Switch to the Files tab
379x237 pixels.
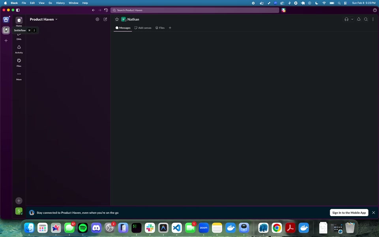(x=160, y=28)
